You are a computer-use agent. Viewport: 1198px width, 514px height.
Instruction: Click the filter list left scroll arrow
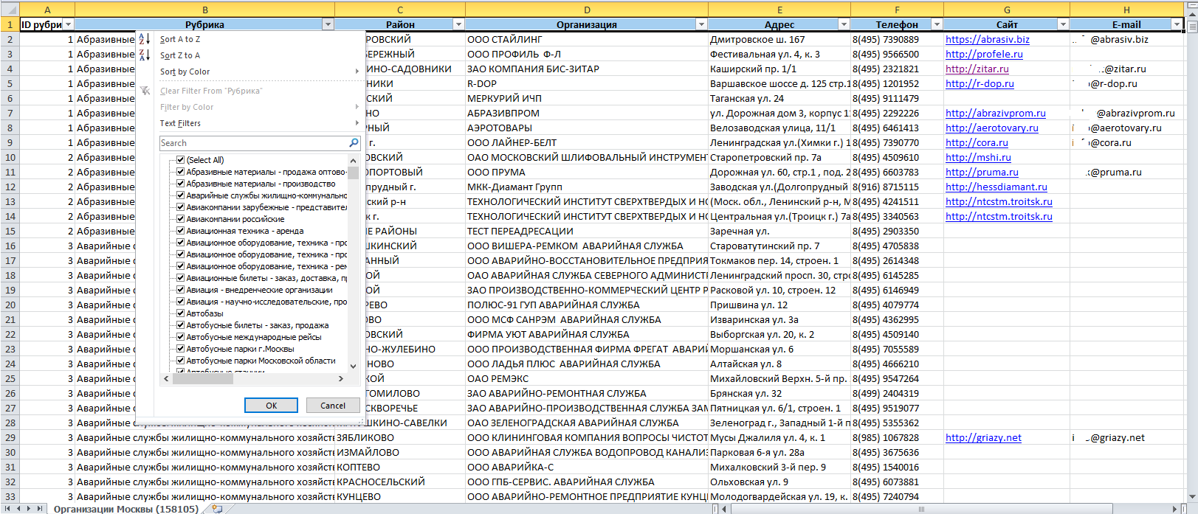(x=166, y=378)
